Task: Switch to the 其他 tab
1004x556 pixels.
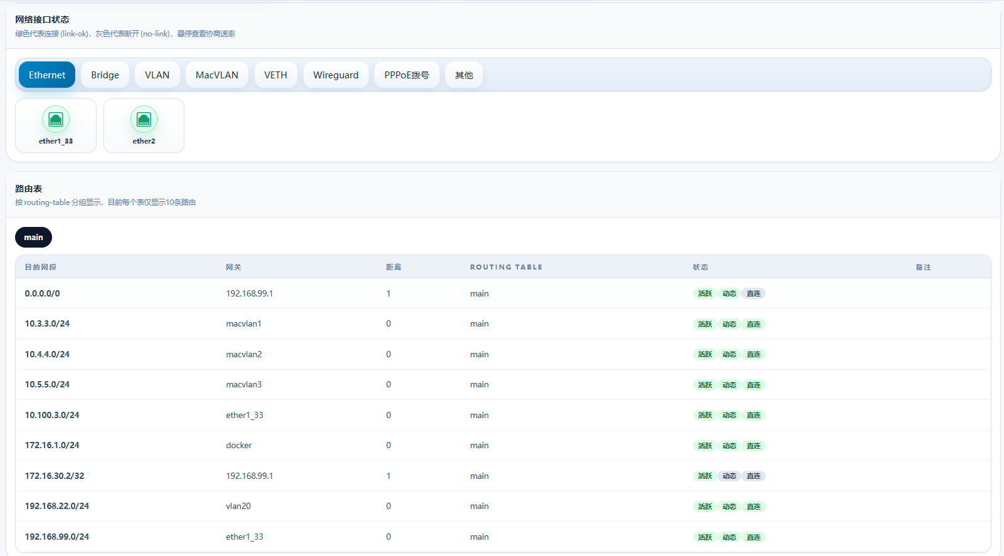Action: [464, 75]
